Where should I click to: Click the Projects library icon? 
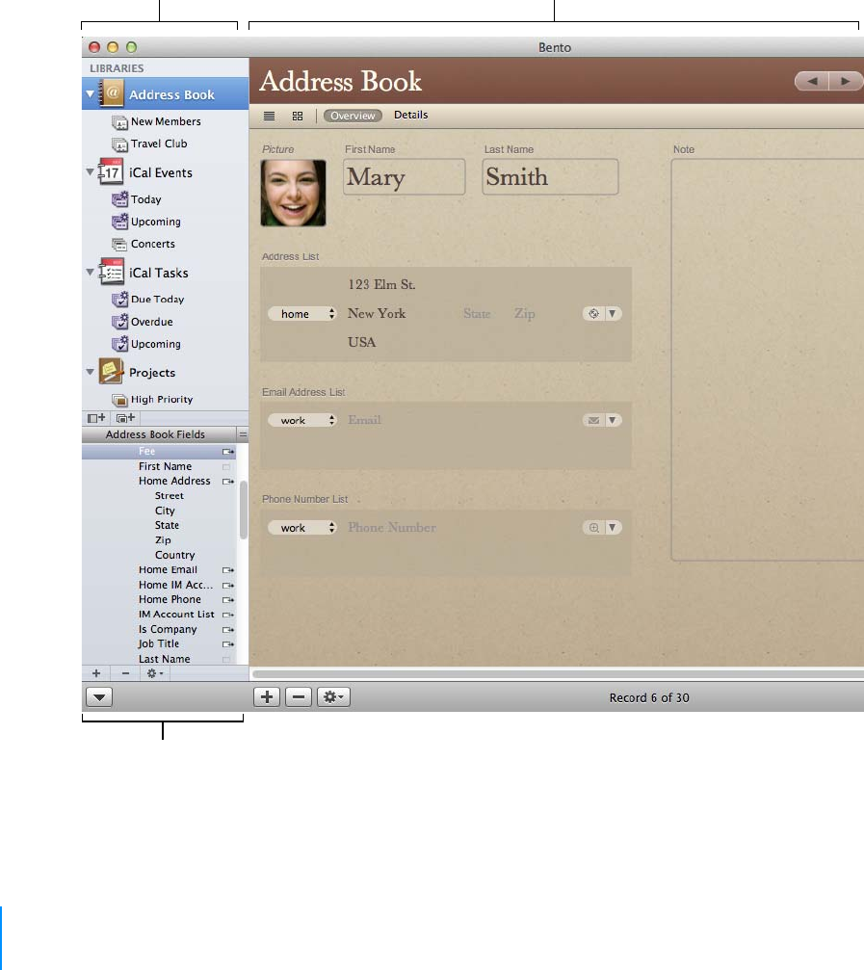point(112,371)
